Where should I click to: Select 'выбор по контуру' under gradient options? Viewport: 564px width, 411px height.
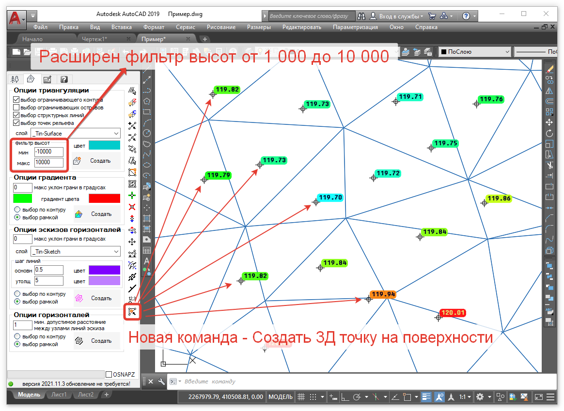(17, 210)
